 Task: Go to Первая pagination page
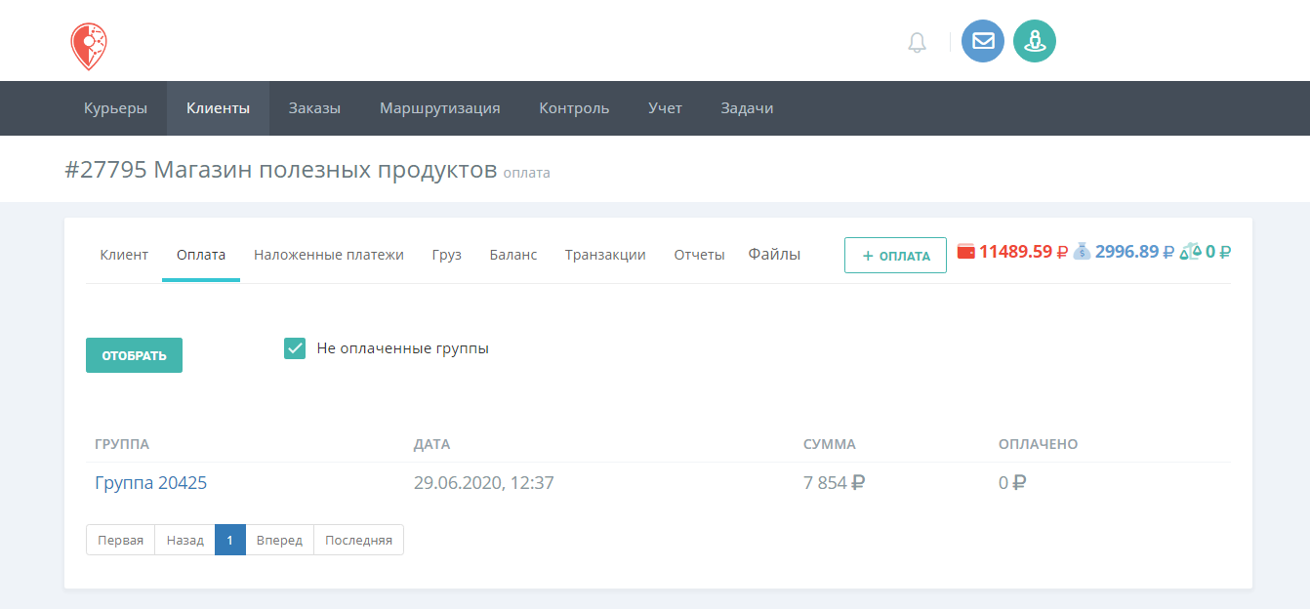(x=120, y=540)
